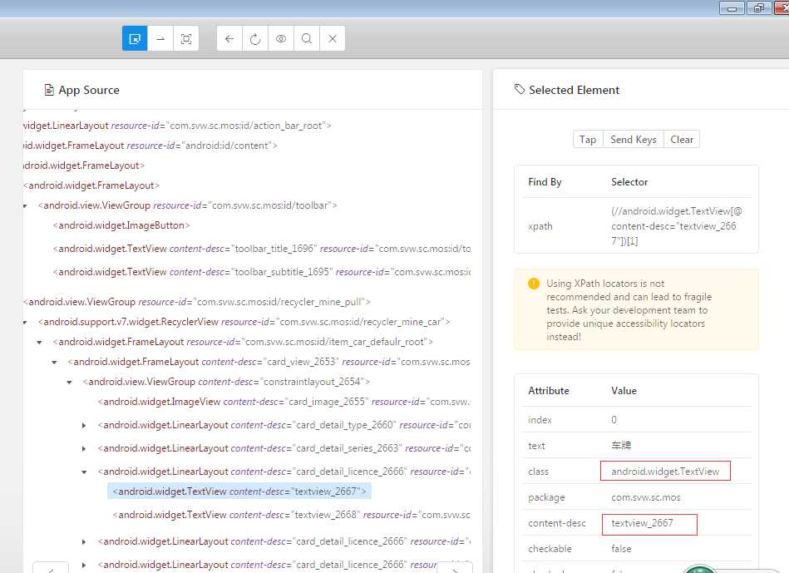
Task: Click the Clear button
Action: (681, 140)
